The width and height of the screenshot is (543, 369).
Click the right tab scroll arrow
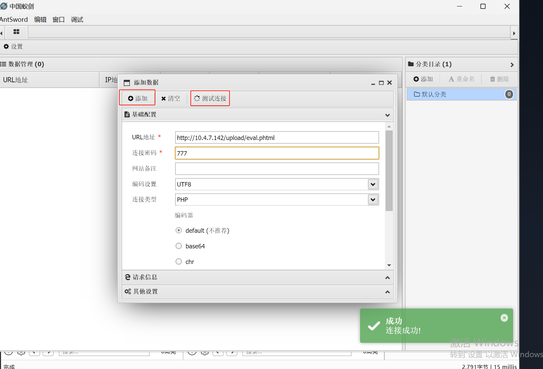514,33
